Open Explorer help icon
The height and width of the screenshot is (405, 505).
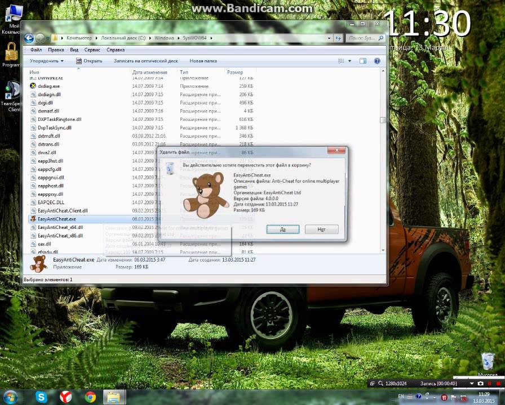point(377,61)
